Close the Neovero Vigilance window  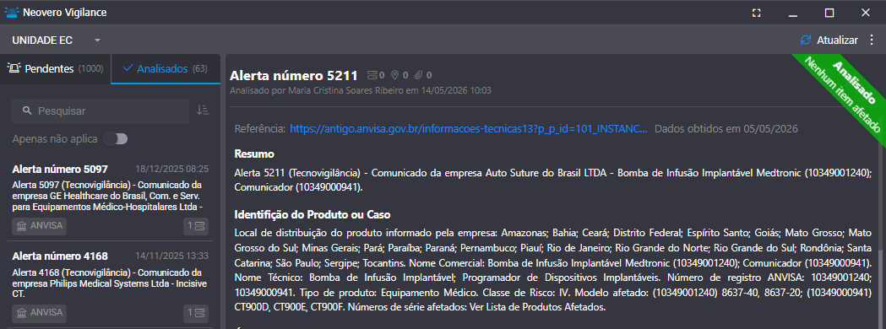point(866,13)
